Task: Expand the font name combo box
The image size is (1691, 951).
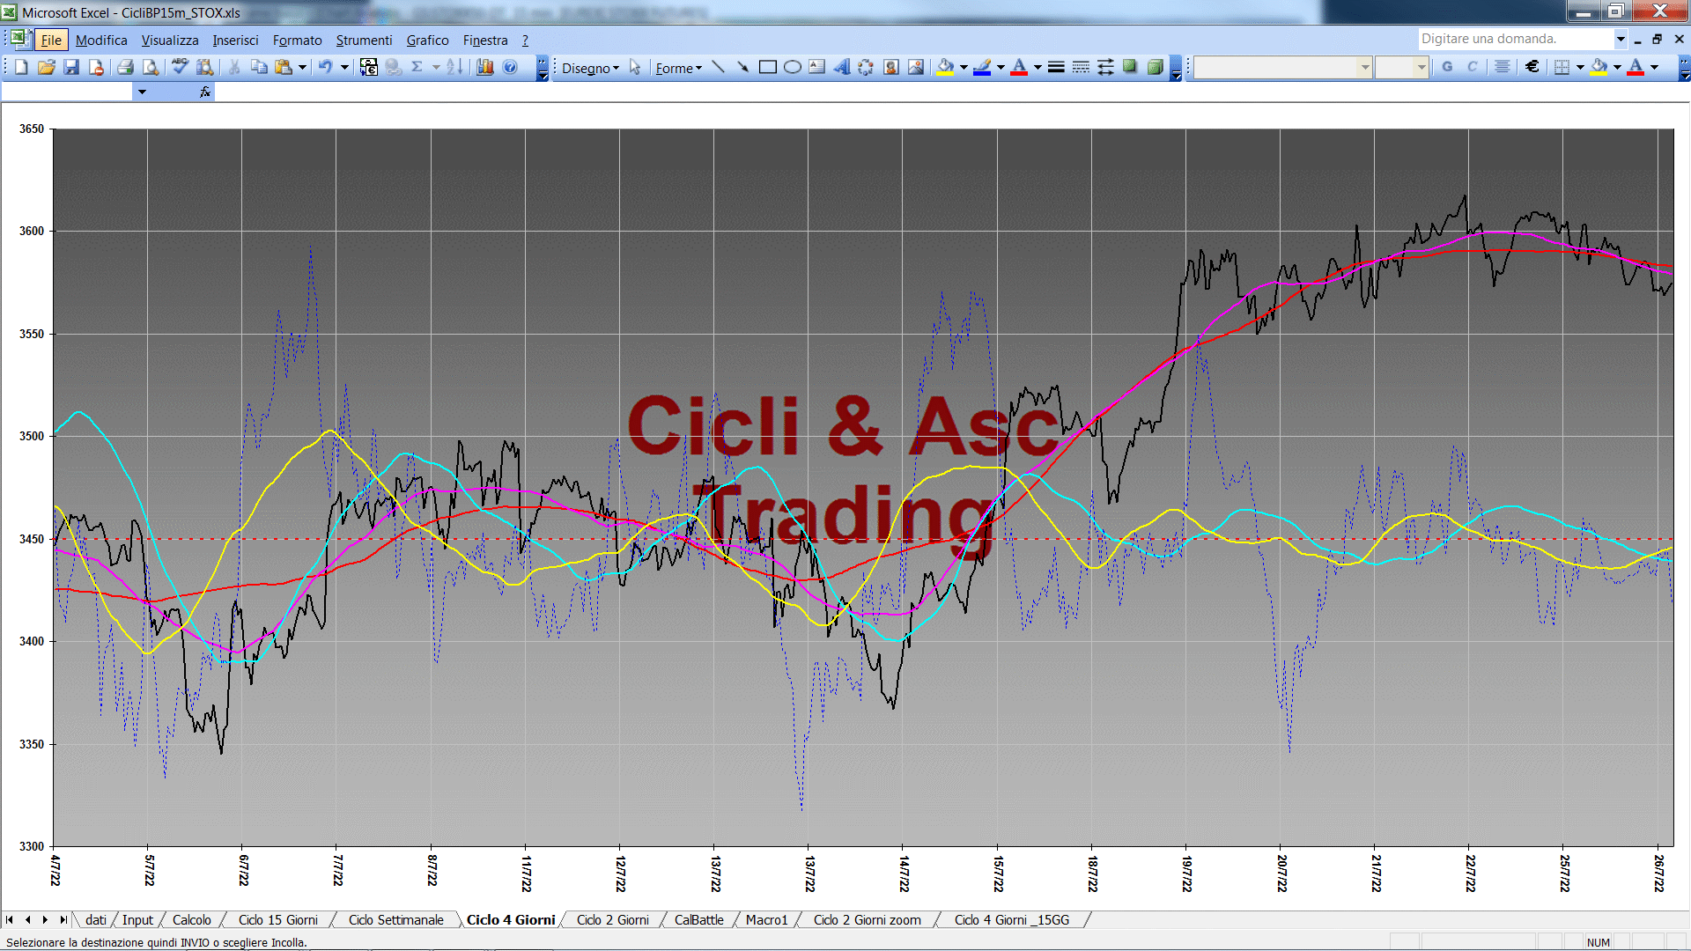Action: point(1364,67)
